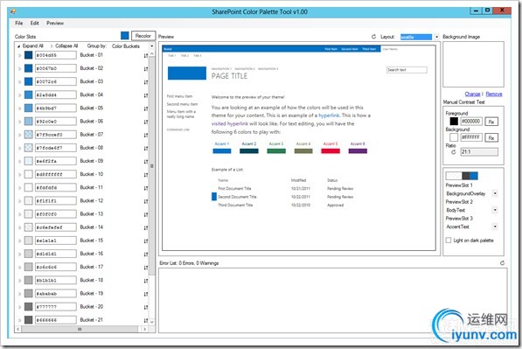The width and height of the screenshot is (522, 349).
Task: Click the Background #FFFFFF hex field
Action: (471, 137)
